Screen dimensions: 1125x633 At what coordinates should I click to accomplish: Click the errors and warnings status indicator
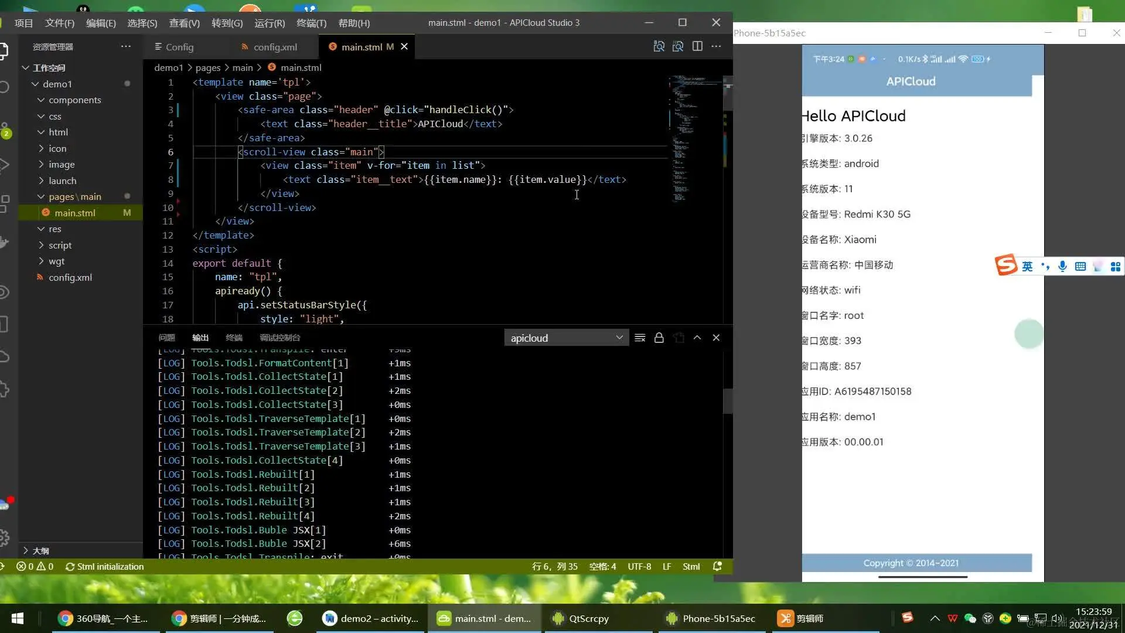[x=35, y=566]
